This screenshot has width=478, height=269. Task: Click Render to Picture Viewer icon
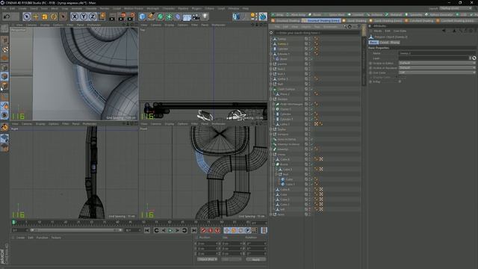(x=122, y=16)
